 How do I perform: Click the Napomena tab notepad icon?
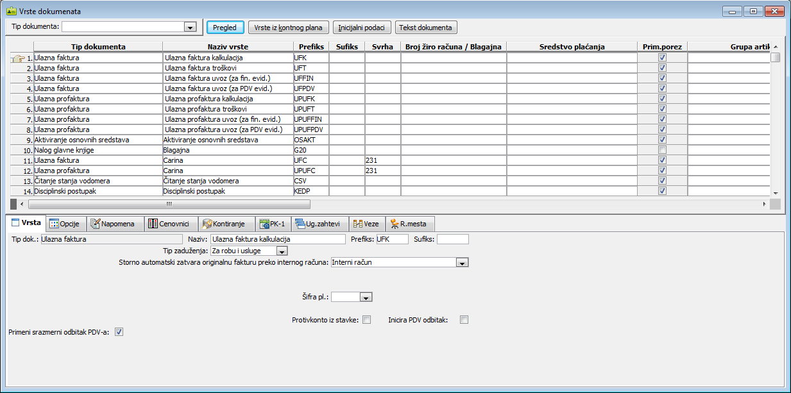tap(96, 224)
